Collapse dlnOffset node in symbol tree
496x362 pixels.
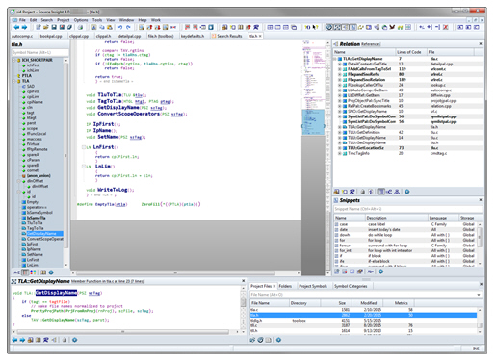tap(19, 181)
